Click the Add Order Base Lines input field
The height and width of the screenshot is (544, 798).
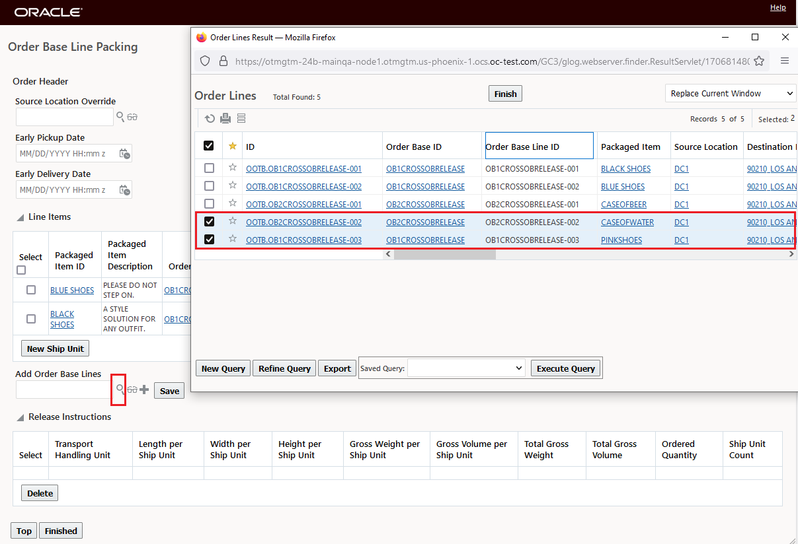coord(65,390)
